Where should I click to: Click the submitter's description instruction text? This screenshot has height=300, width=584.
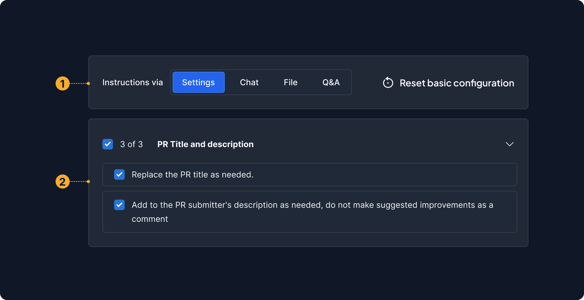(x=312, y=205)
